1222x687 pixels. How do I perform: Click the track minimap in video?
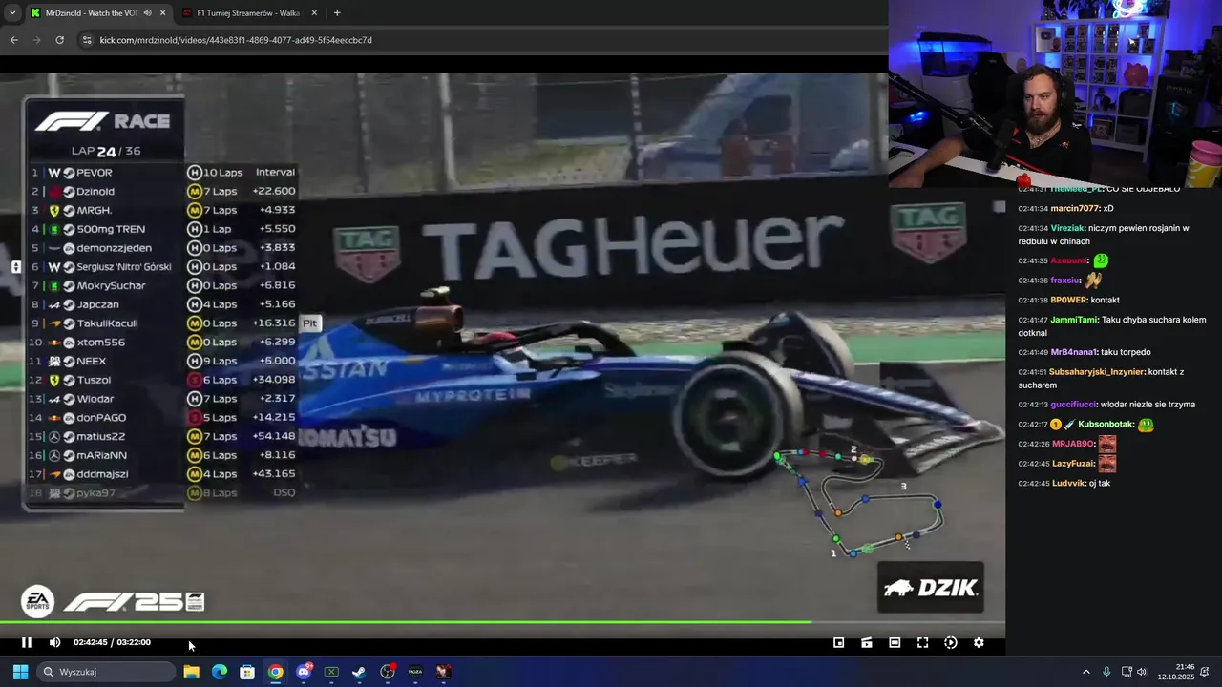pos(859,502)
